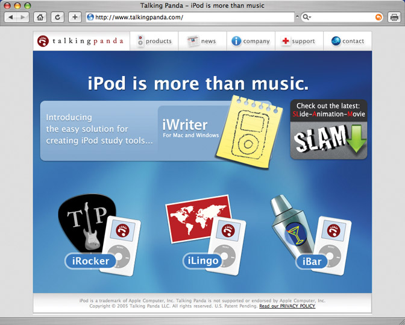The image size is (405, 325).
Task: Click the green SLAM download arrow
Action: pos(356,139)
